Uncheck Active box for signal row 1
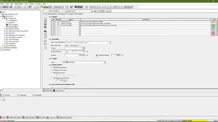 click(x=58, y=22)
